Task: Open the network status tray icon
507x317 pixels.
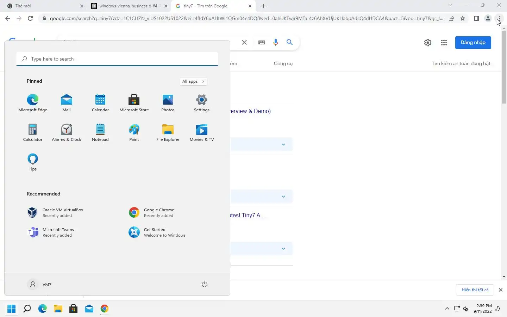Action: 457,309
